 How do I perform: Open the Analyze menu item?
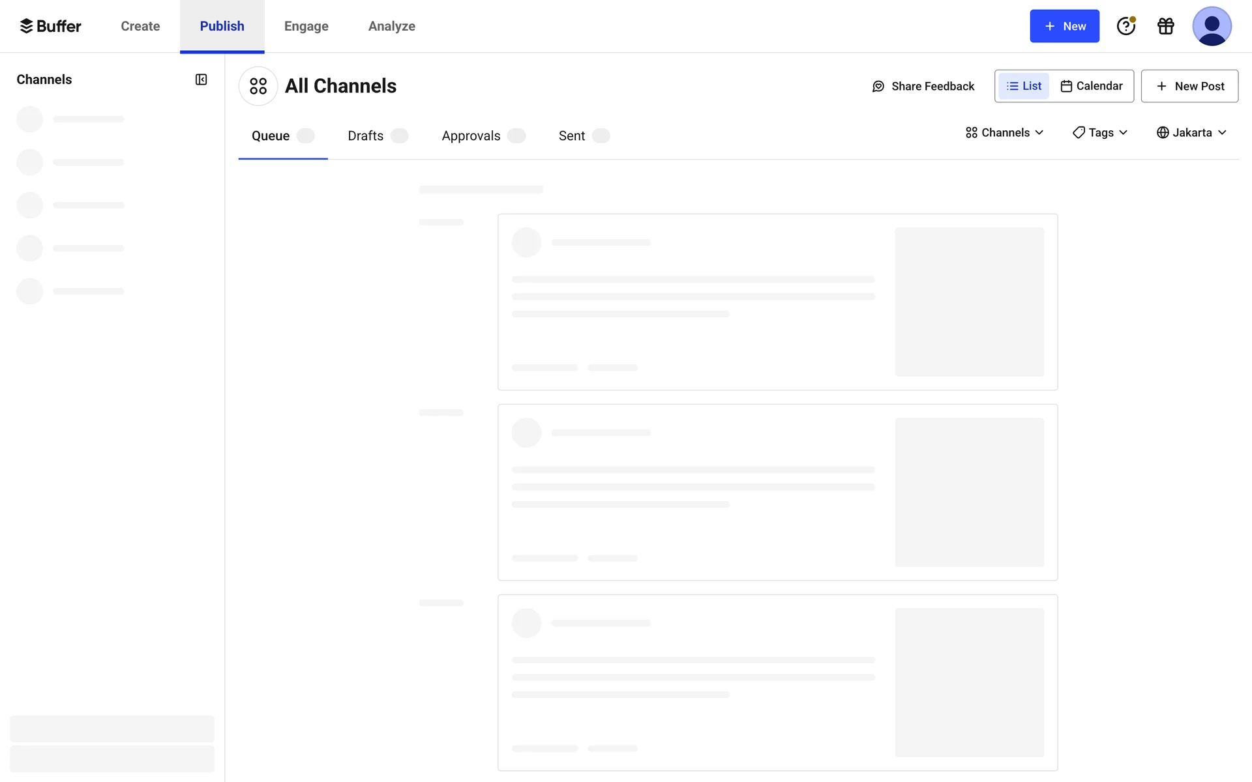coord(391,26)
